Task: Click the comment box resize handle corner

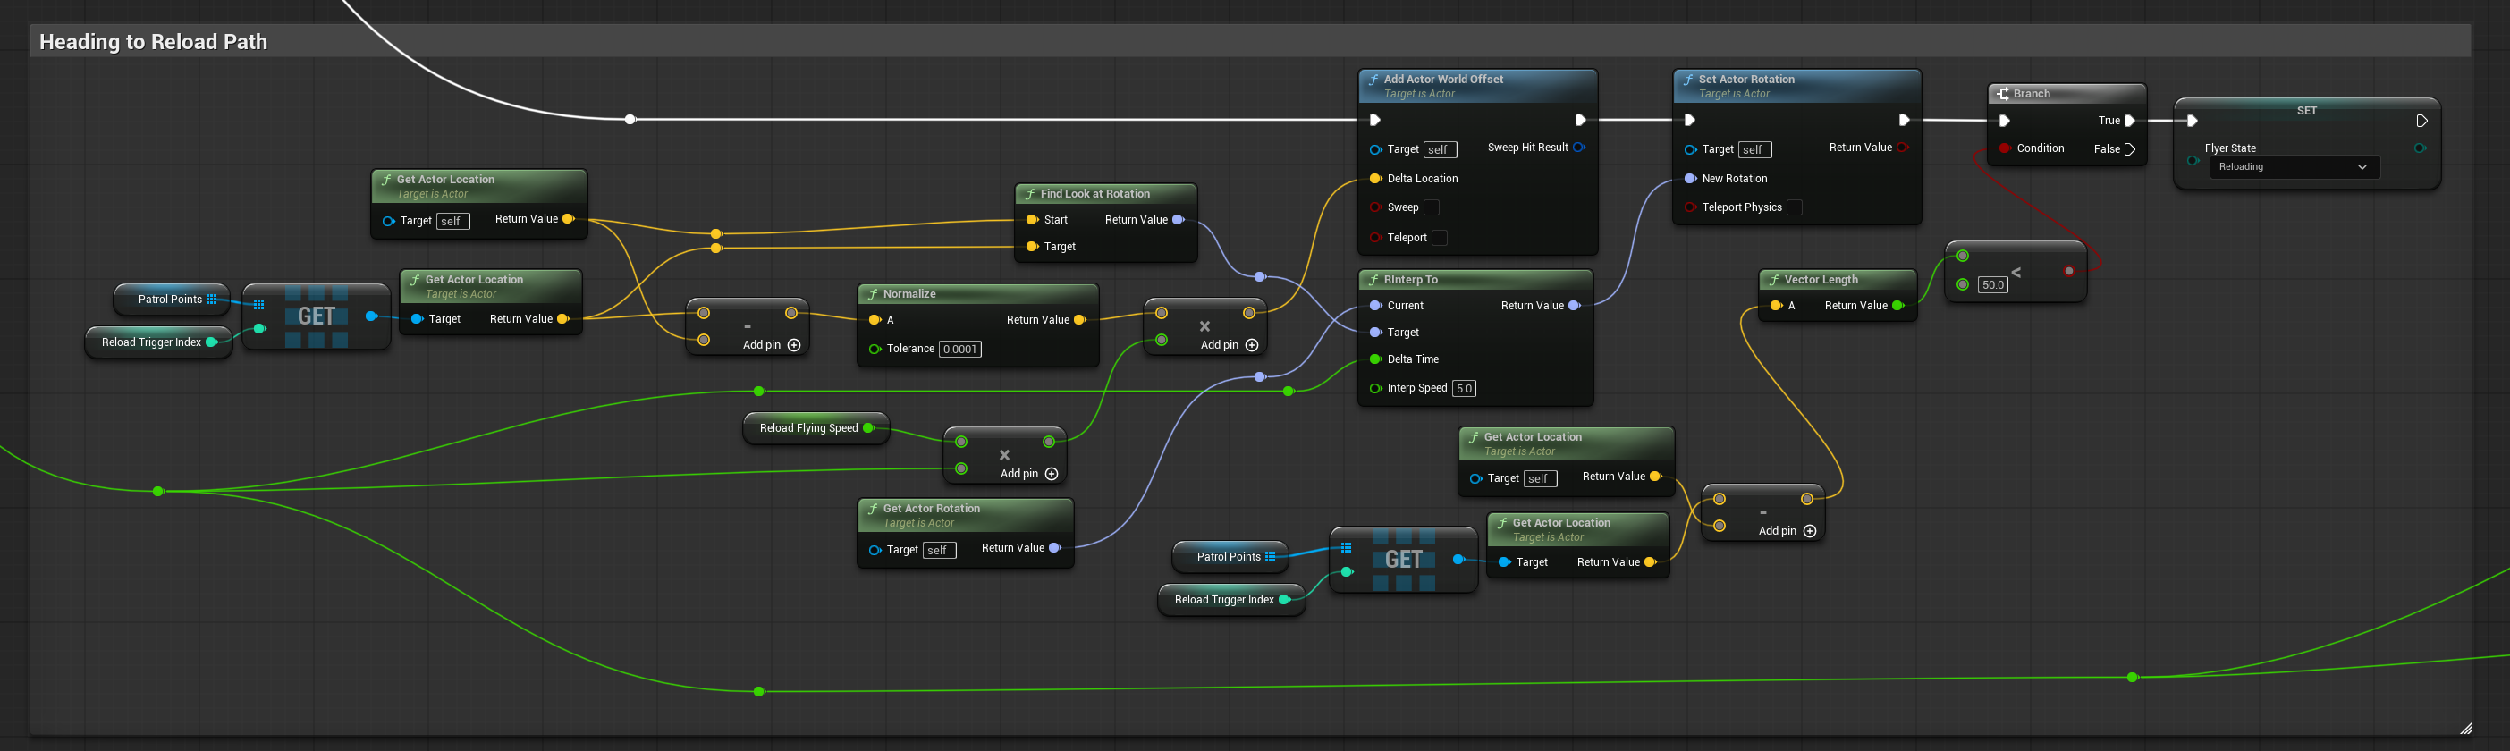Action: [x=2465, y=729]
